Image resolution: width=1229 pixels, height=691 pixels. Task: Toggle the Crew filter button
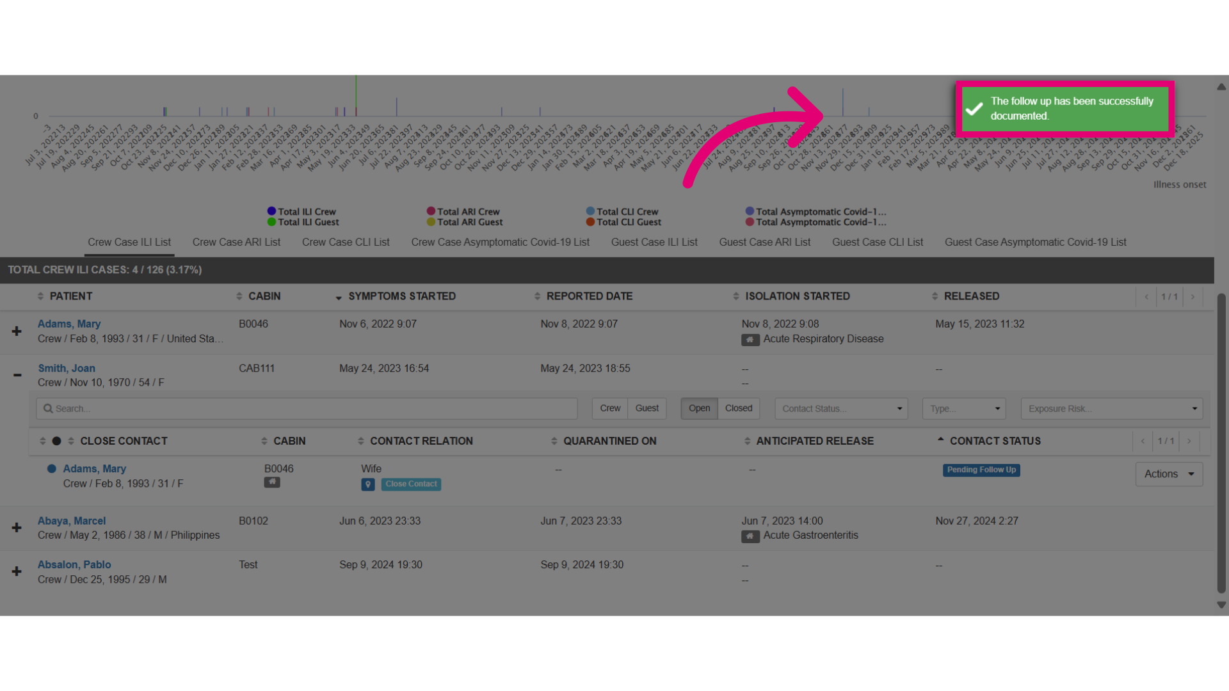[x=610, y=409]
